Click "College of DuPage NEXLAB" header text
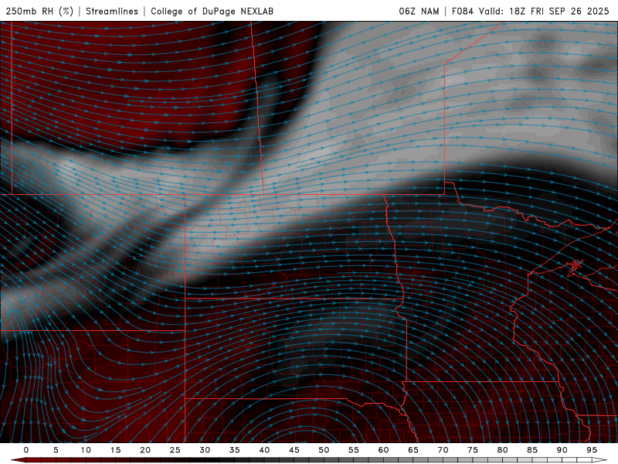Viewport: 618px width, 464px height. coord(212,11)
